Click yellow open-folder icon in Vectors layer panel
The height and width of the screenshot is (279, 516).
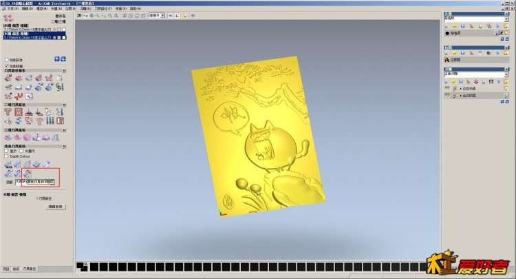point(455,25)
